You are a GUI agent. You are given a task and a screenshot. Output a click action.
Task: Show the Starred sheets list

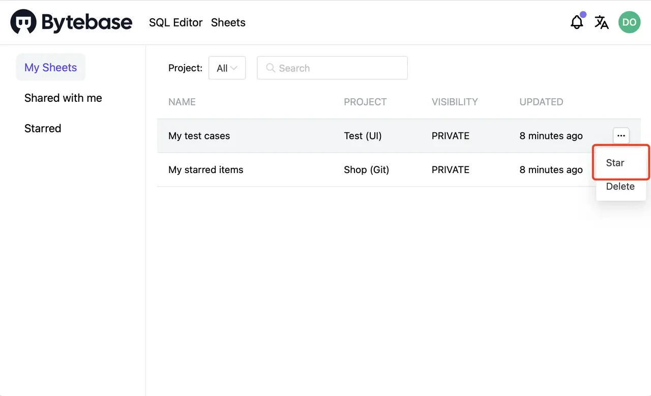click(43, 128)
